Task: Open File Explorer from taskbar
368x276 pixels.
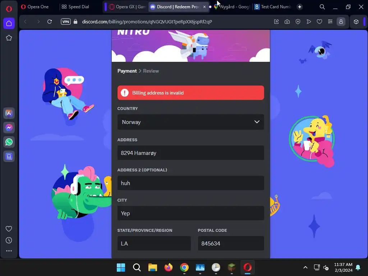Action: (152, 267)
